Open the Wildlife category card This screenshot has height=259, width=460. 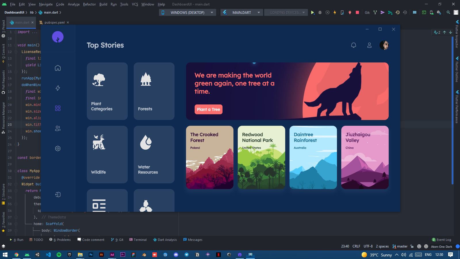[107, 155]
